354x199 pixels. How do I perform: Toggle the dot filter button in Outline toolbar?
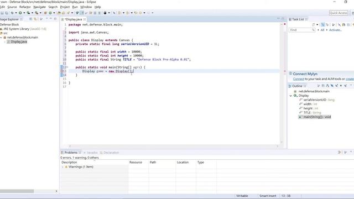(341, 86)
